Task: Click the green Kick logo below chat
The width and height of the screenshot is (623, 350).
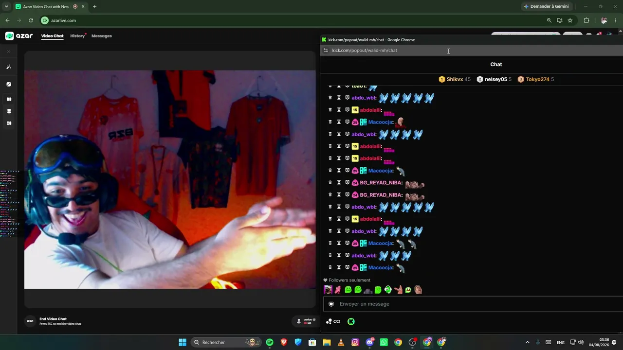Action: click(x=351, y=322)
